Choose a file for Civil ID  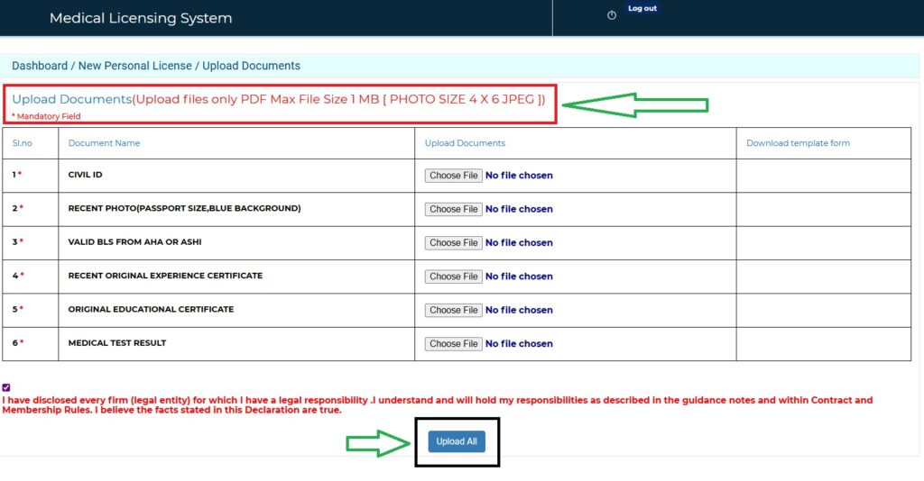point(453,176)
